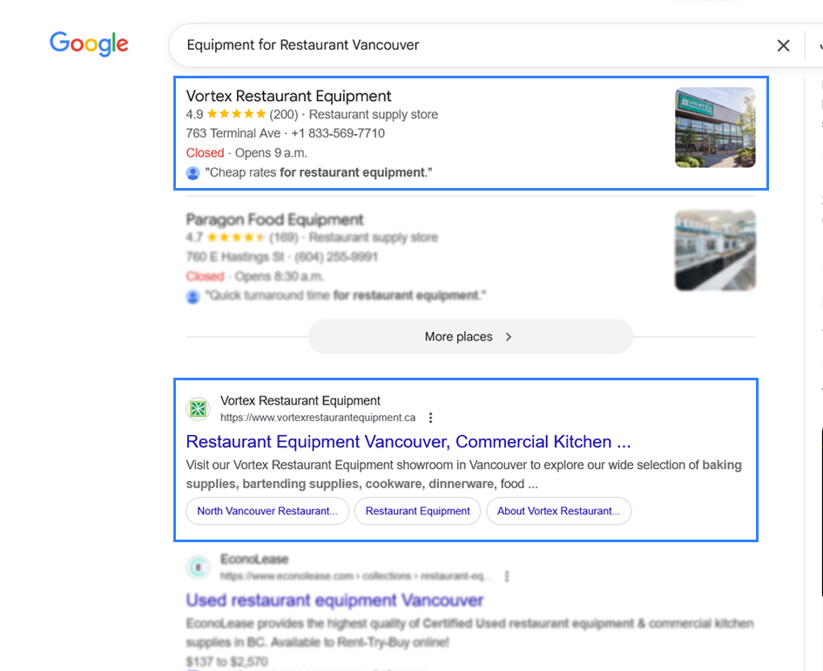Expand the More places list
Viewport: 823px width, 671px height.
[x=469, y=337]
